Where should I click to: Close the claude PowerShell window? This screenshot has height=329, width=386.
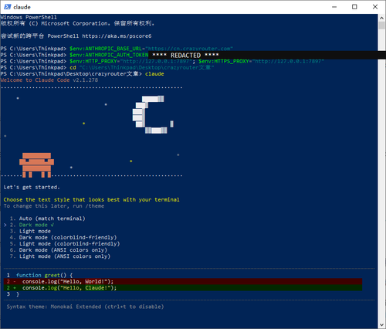pyautogui.click(x=375, y=7)
